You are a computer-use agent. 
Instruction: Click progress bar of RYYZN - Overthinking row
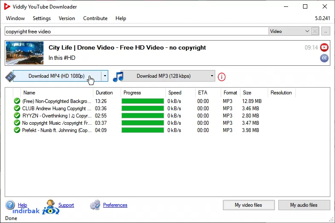point(143,115)
